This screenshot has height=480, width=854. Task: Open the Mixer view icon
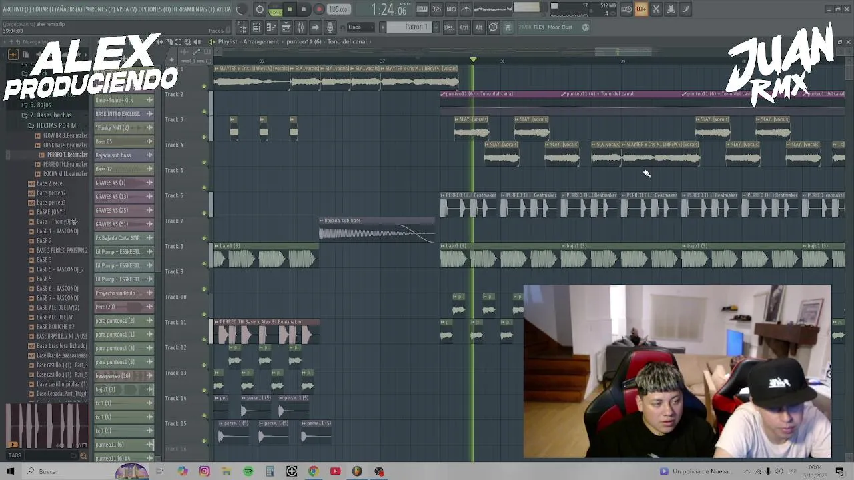(x=301, y=27)
